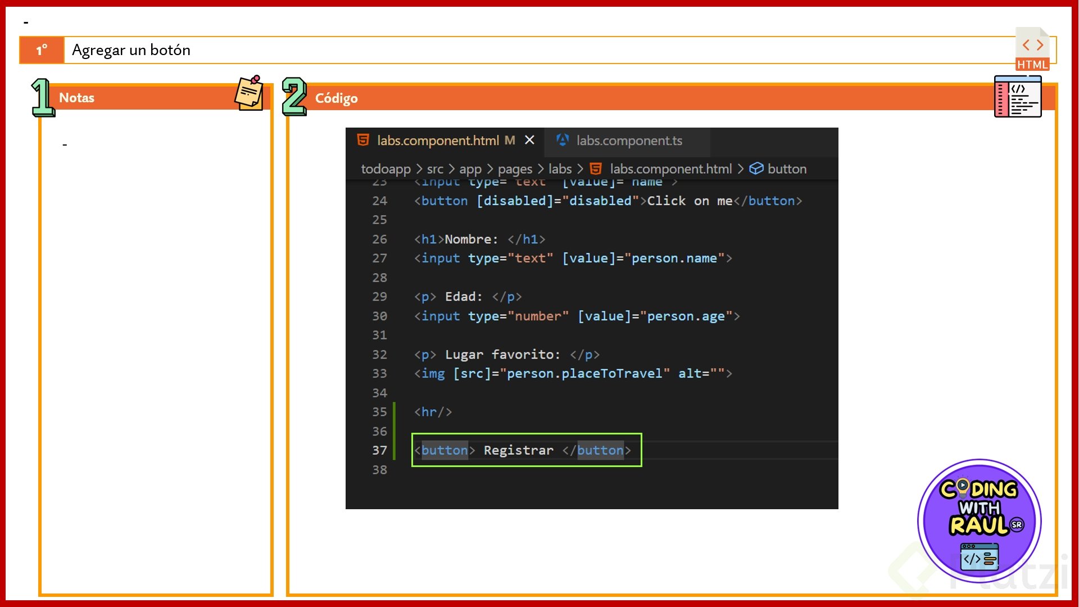The image size is (1079, 607).
Task: Open the src breadcrumb segment
Action: point(434,169)
